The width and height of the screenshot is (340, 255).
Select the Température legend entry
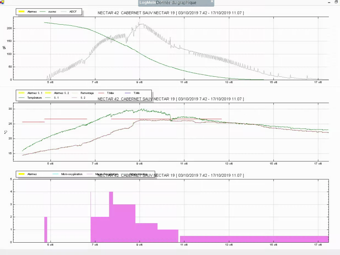click(34, 98)
